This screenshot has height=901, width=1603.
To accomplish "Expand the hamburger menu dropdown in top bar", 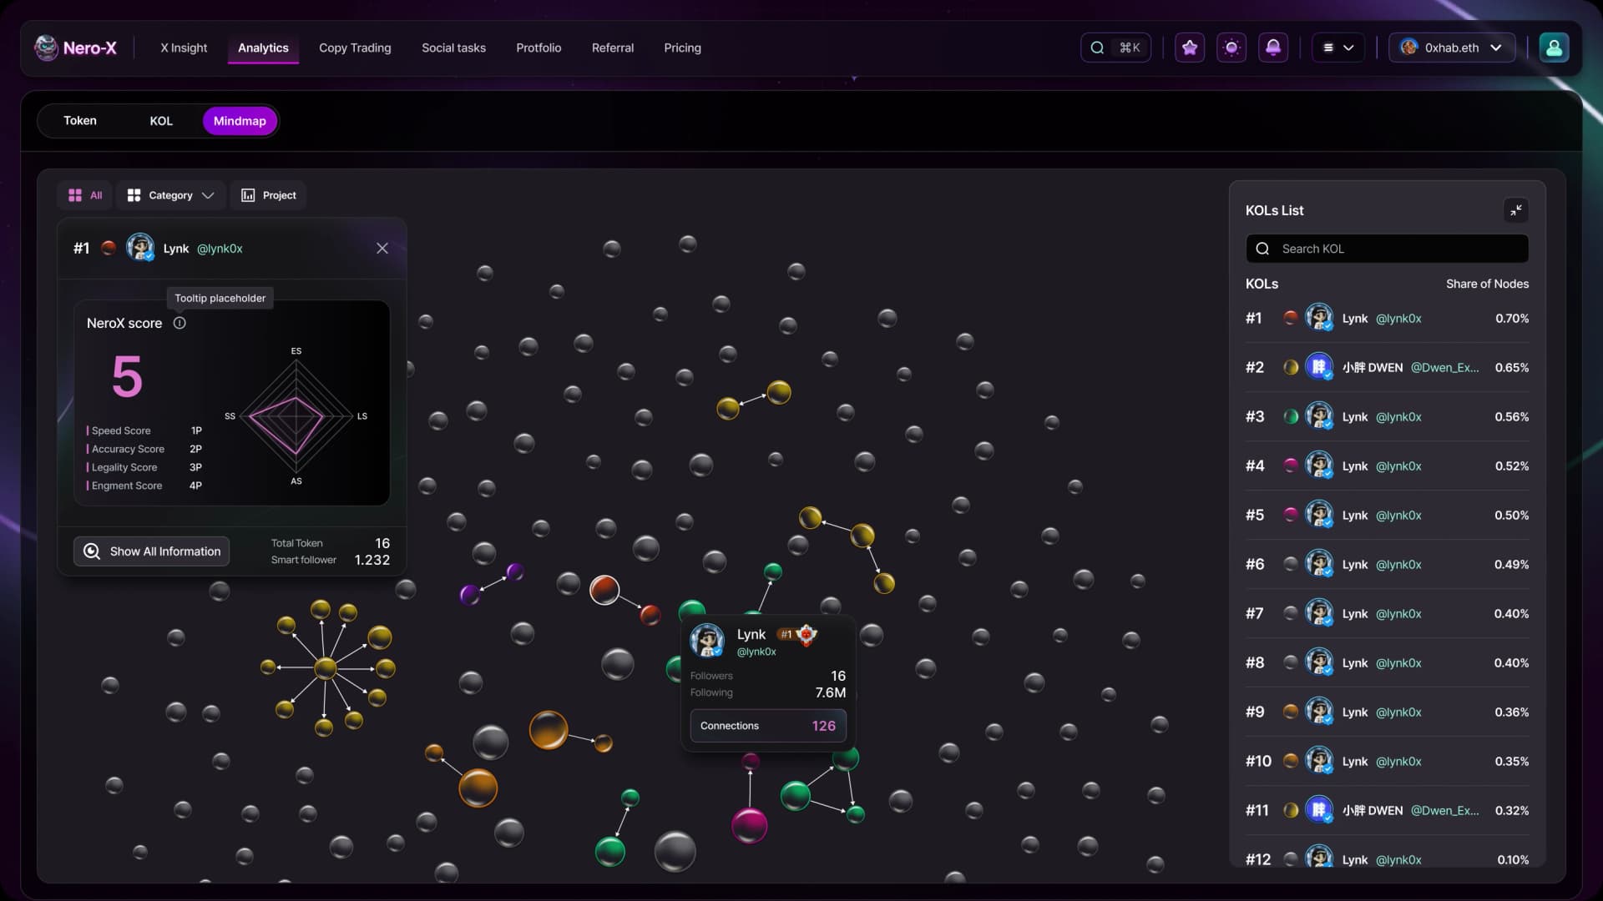I will [x=1338, y=48].
